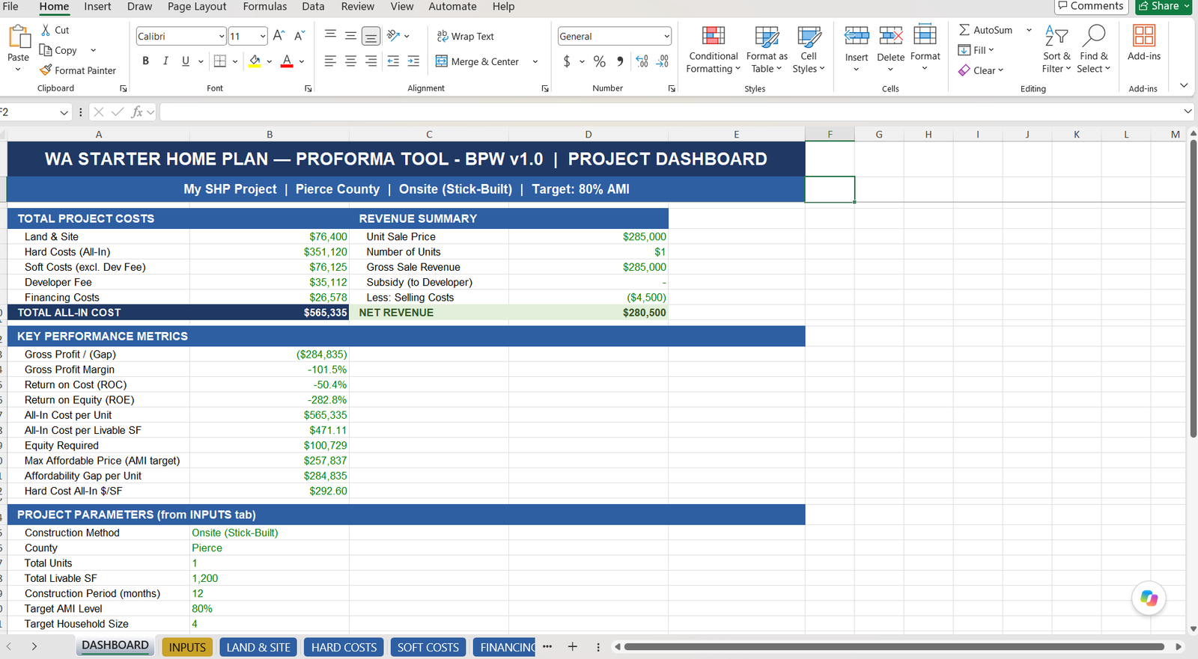Click the Fill button
Screen dimensions: 1198x659
976,50
